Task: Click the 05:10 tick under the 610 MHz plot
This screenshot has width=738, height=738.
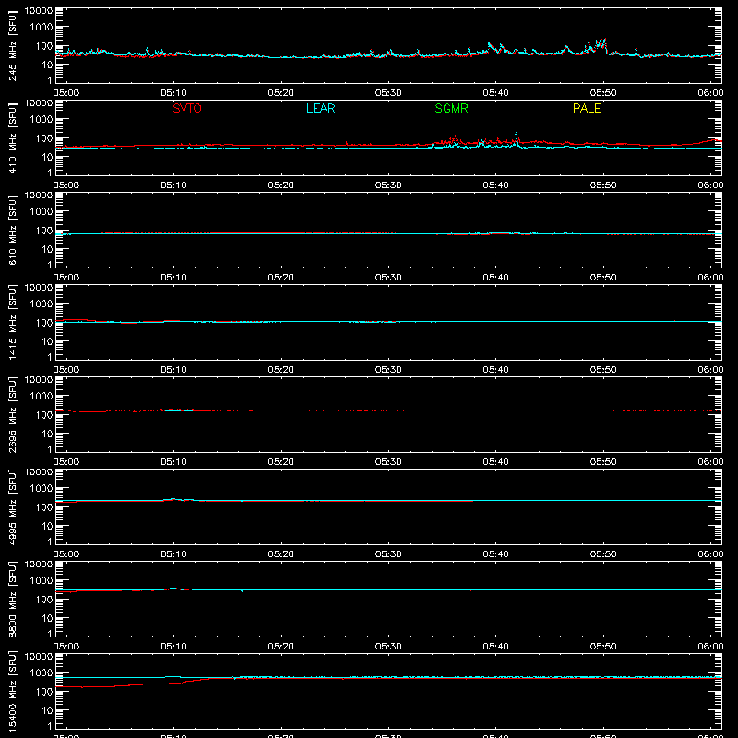Action: pyautogui.click(x=173, y=278)
